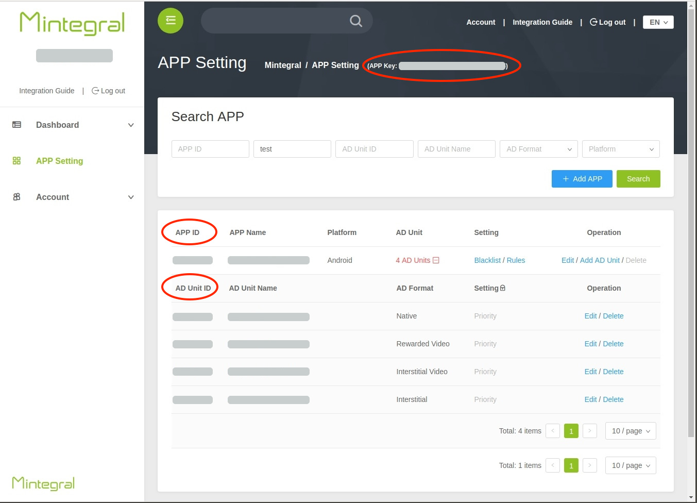Open the Blacklist settings link
This screenshot has height=503, width=697.
click(487, 260)
